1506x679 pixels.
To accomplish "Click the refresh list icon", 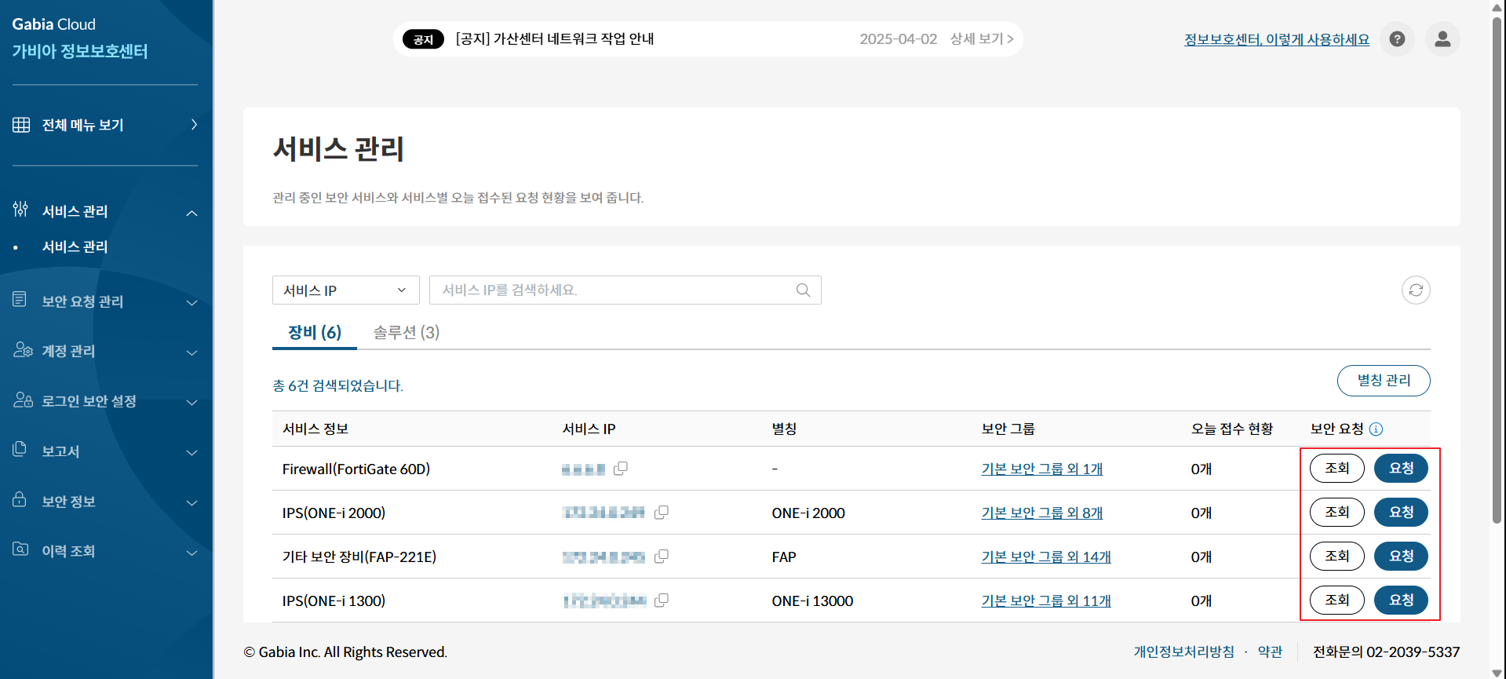I will tap(1416, 290).
